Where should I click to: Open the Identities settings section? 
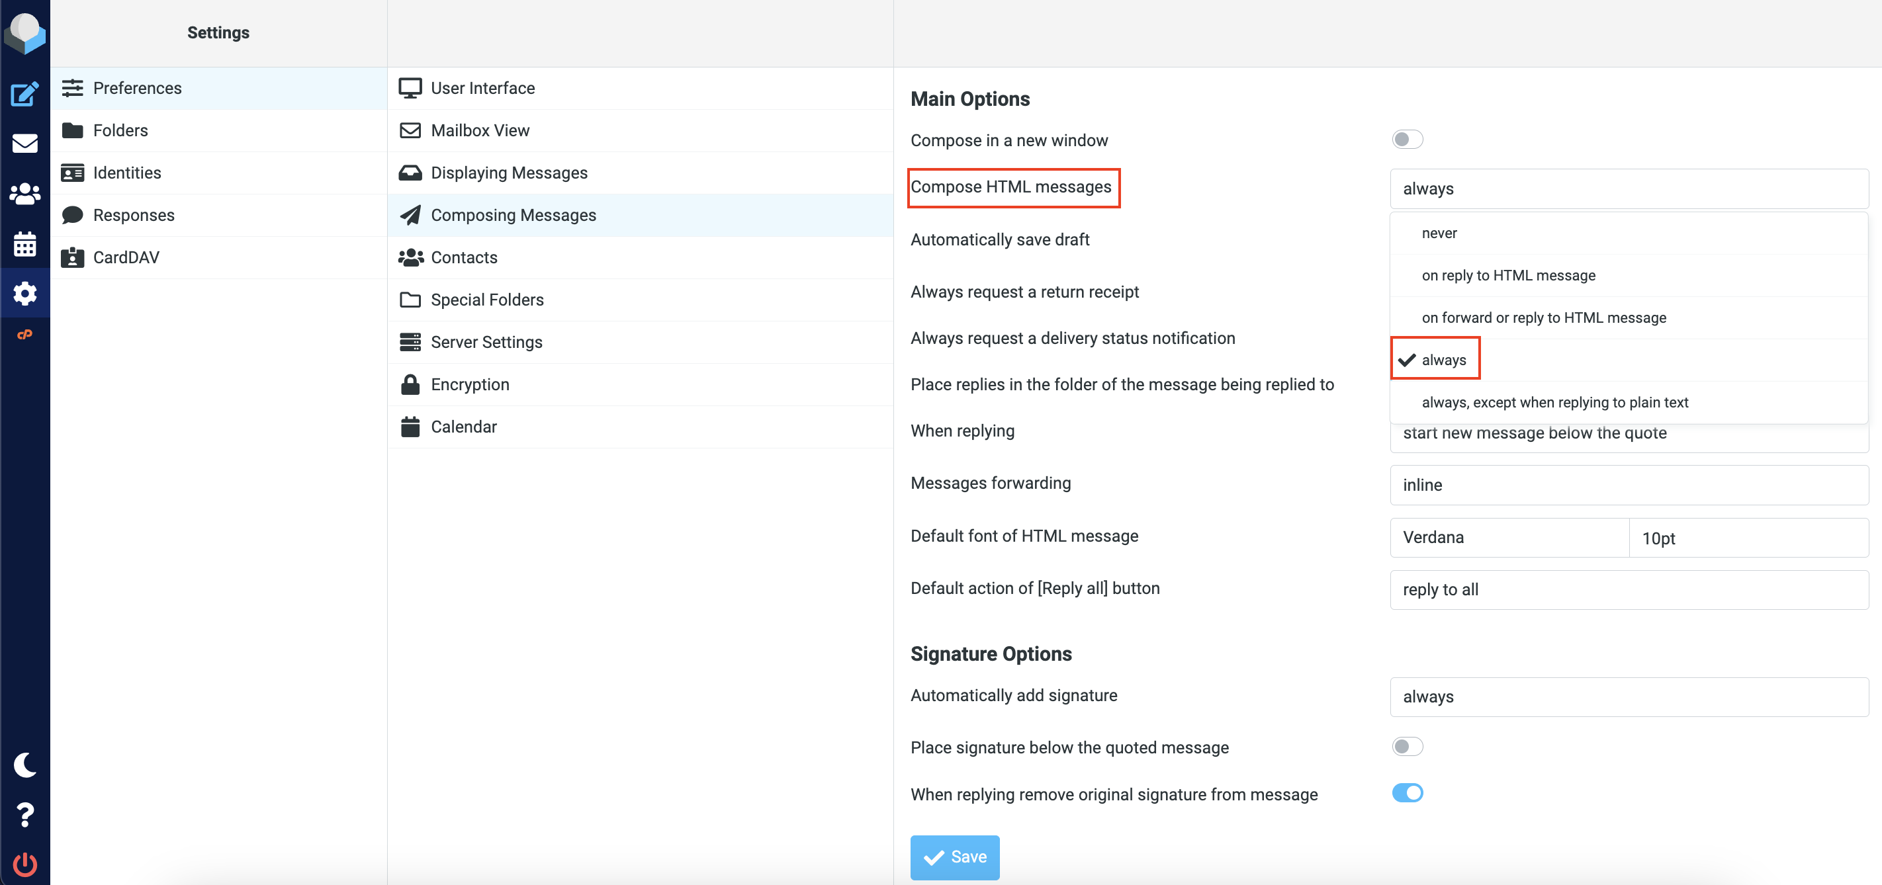point(218,173)
